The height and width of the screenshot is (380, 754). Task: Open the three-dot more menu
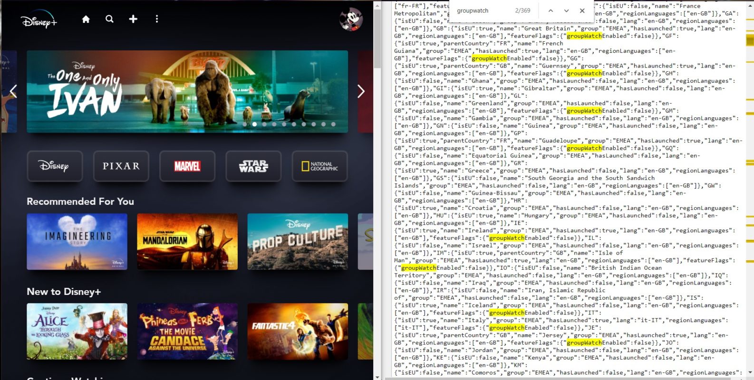click(157, 19)
